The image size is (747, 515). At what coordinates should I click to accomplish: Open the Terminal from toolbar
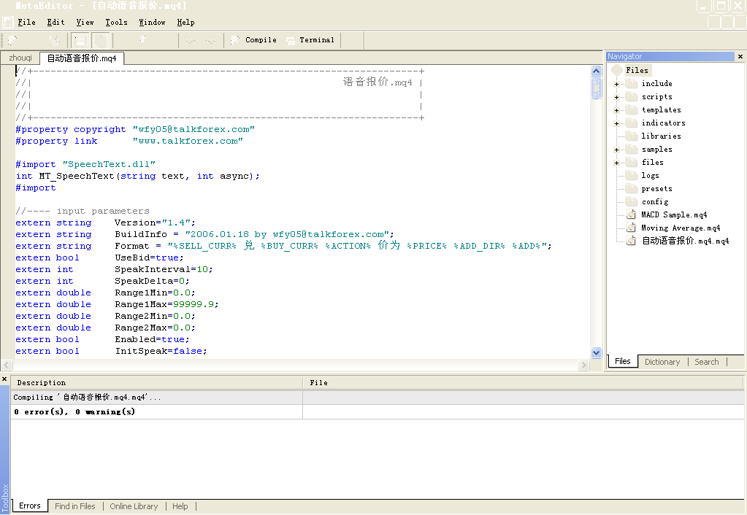[x=310, y=40]
